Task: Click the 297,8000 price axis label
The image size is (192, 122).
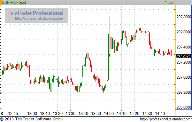Action: [184, 17]
